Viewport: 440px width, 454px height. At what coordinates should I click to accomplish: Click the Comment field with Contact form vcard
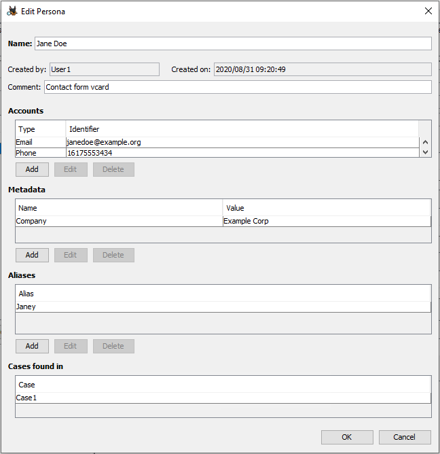[237, 87]
